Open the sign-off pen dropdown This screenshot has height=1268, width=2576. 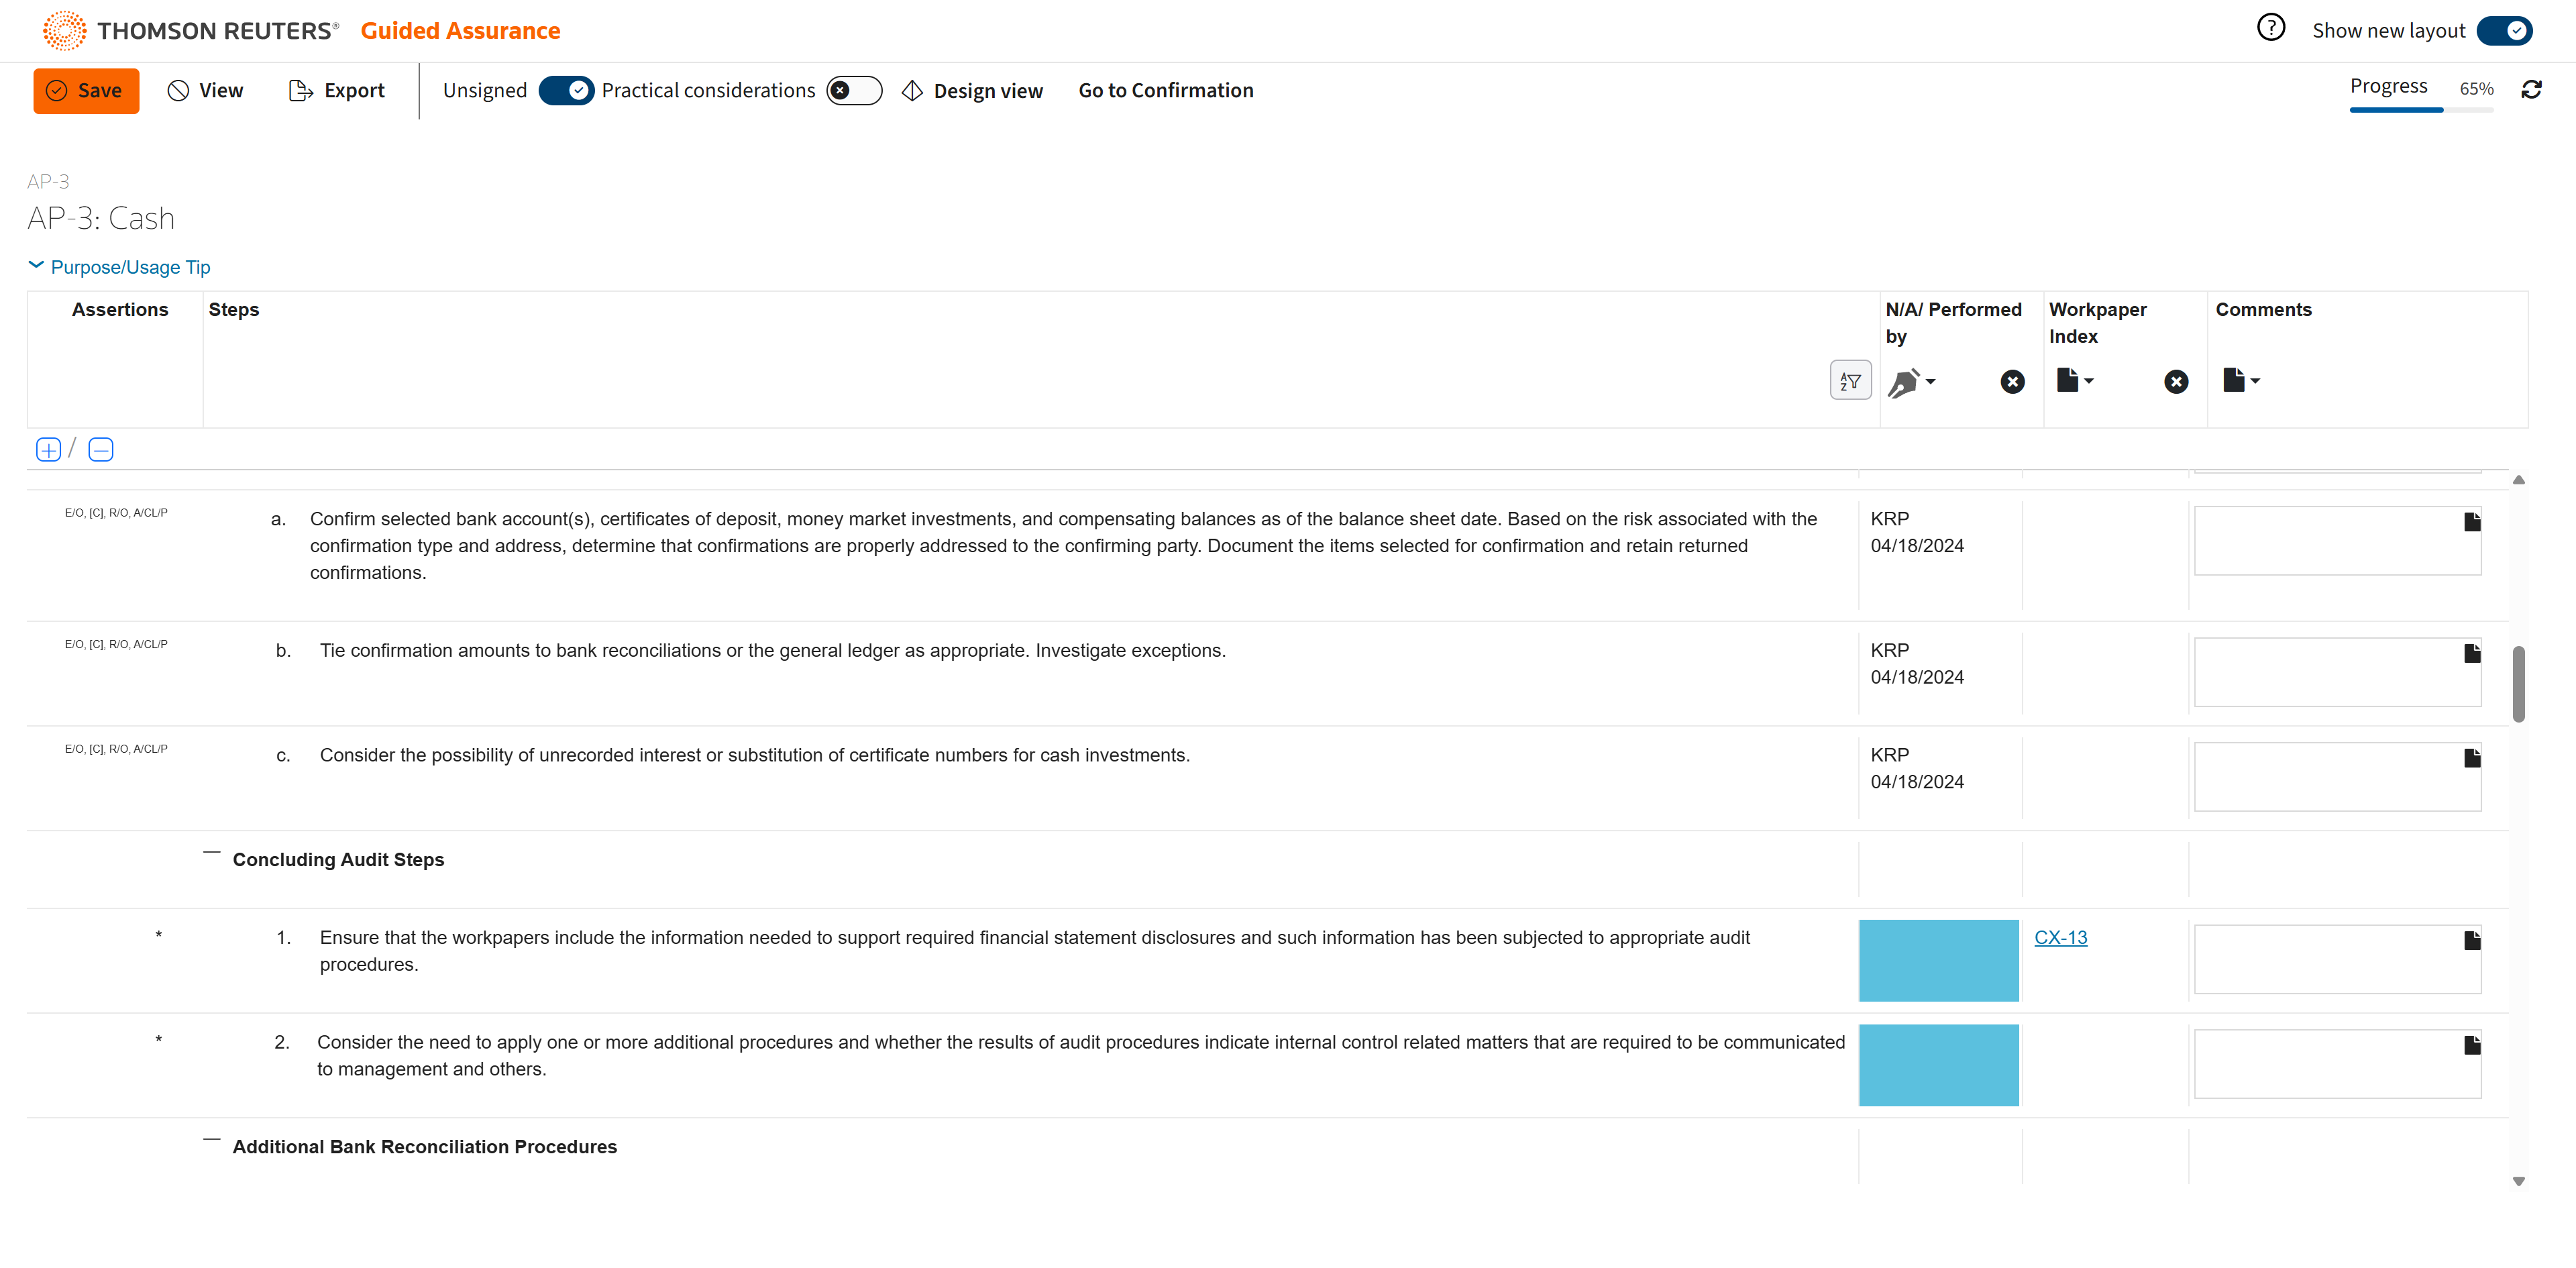click(x=1911, y=382)
